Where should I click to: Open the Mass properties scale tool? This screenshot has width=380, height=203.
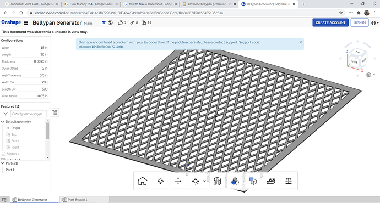289,181
